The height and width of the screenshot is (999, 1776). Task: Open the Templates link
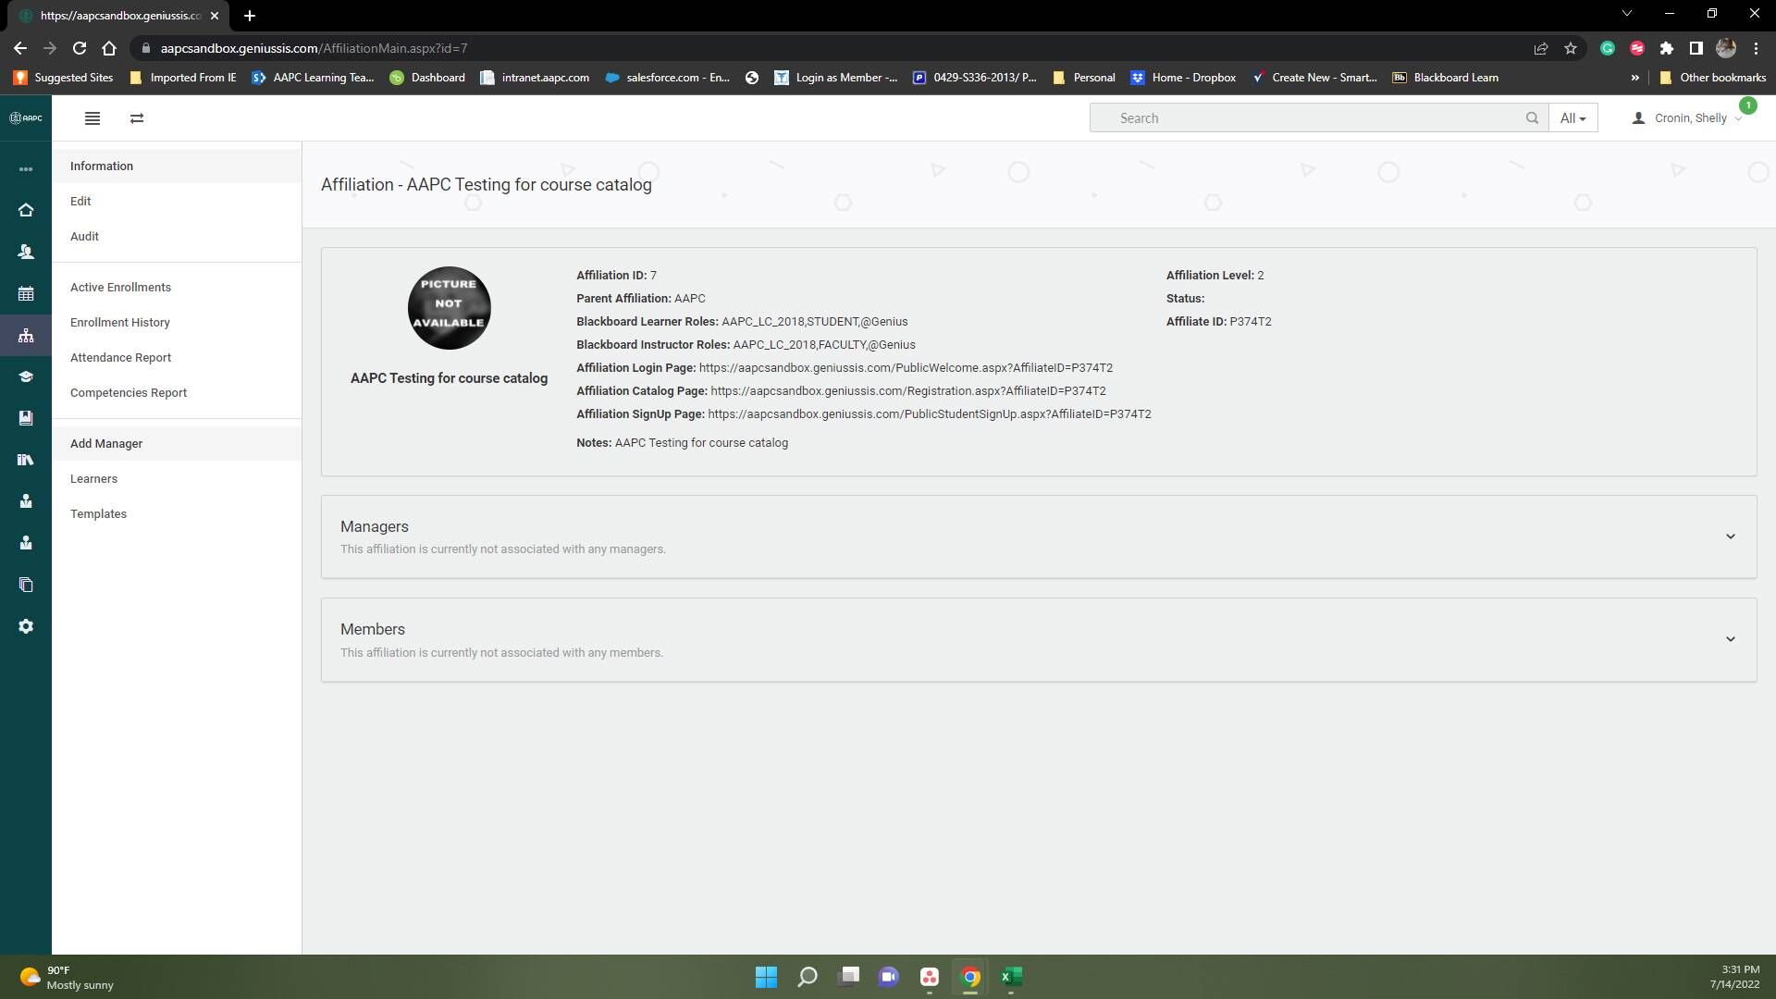pos(98,514)
